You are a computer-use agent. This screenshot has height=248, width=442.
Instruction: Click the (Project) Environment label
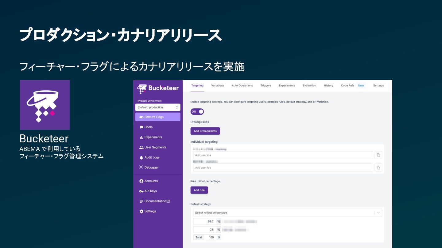click(x=149, y=101)
